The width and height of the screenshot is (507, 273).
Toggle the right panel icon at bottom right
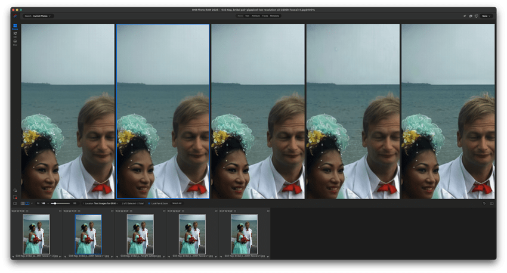(492, 203)
